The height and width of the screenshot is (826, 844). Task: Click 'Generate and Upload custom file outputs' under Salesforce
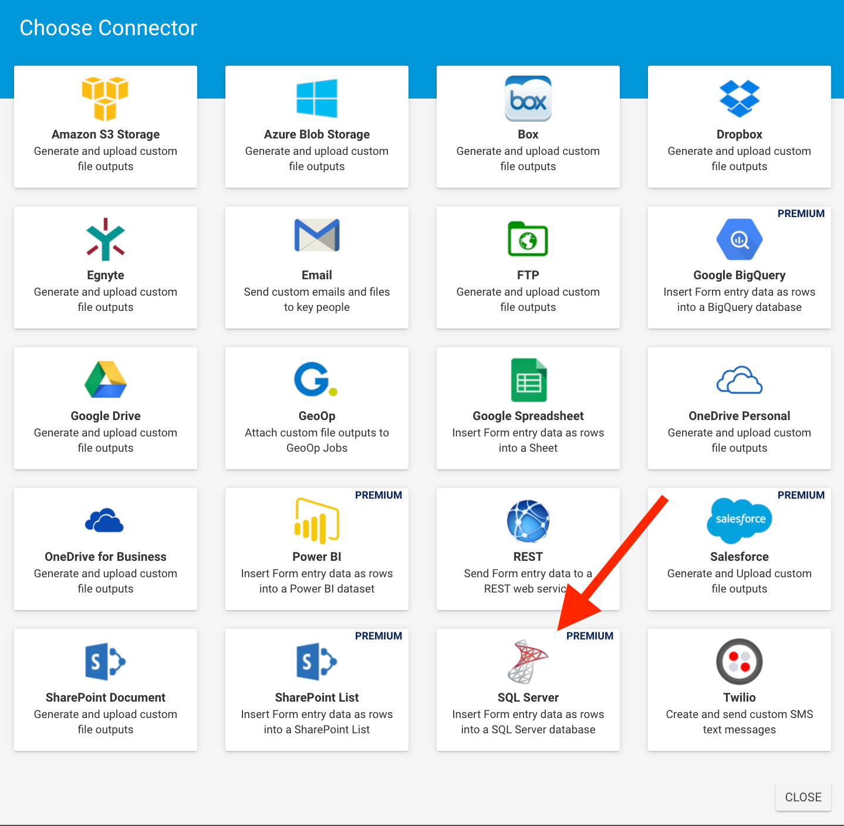pyautogui.click(x=740, y=581)
